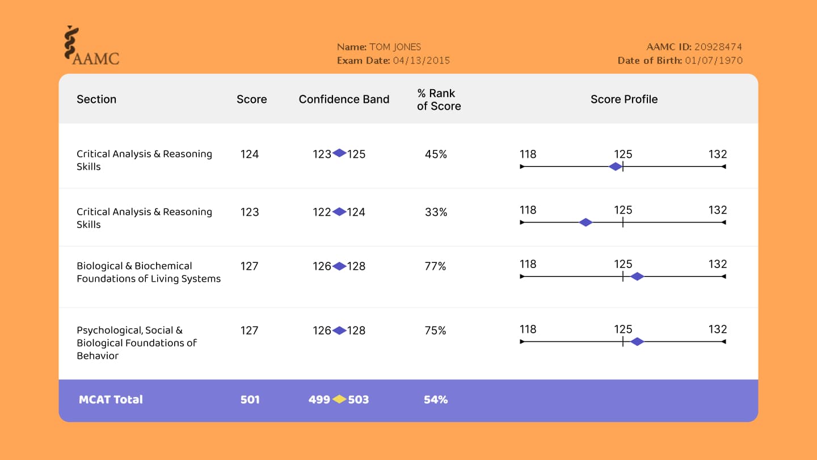Select Biological & Biochemical Foundations of Living Systems
The width and height of the screenshot is (817, 460).
149,272
